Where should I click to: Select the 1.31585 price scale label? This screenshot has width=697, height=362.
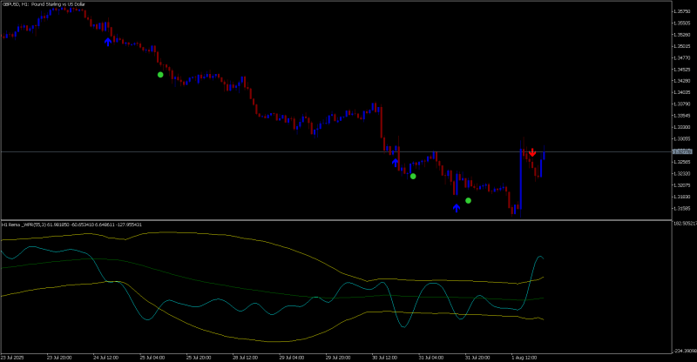pyautogui.click(x=681, y=208)
